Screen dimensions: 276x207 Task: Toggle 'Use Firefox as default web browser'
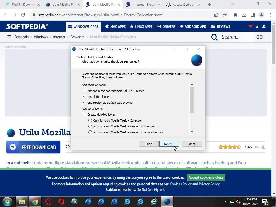(84, 103)
